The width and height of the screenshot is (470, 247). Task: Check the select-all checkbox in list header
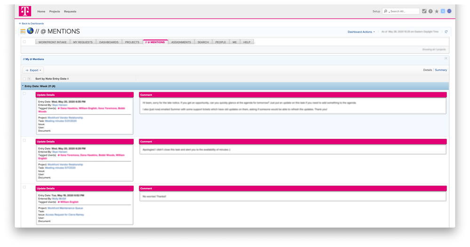[24, 79]
